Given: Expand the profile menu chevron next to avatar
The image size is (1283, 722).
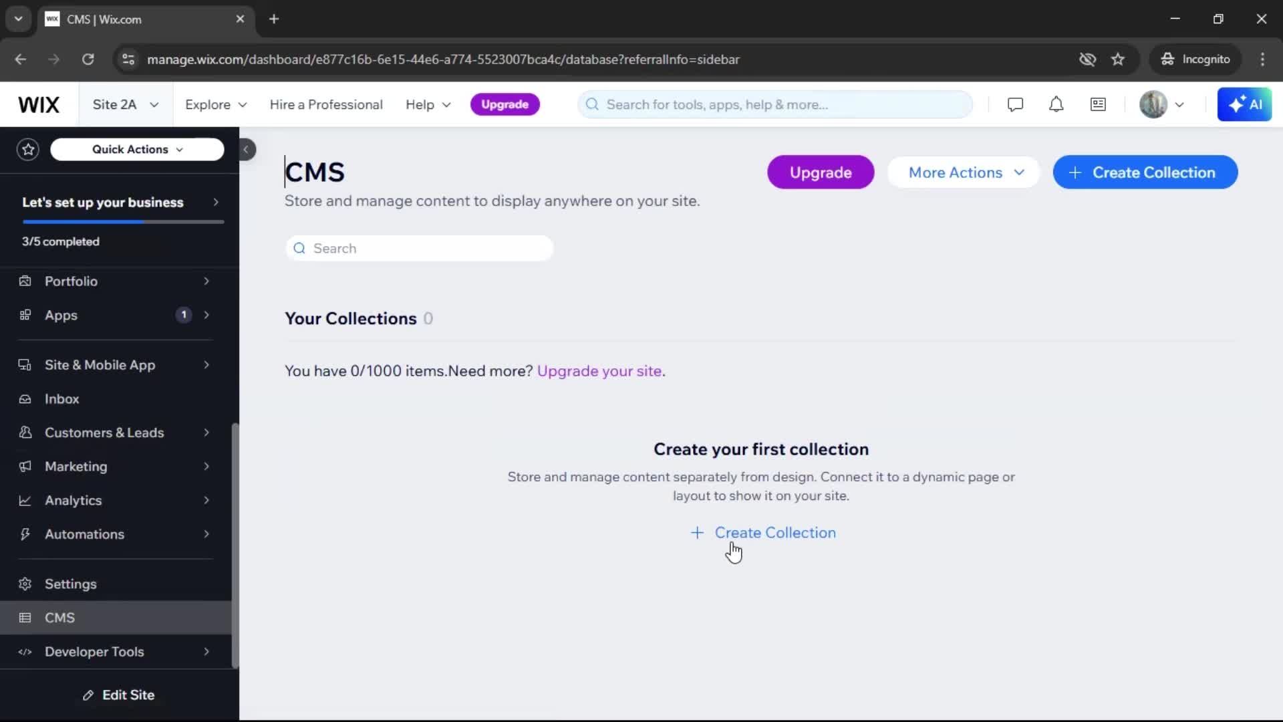Looking at the screenshot, I should (x=1179, y=105).
